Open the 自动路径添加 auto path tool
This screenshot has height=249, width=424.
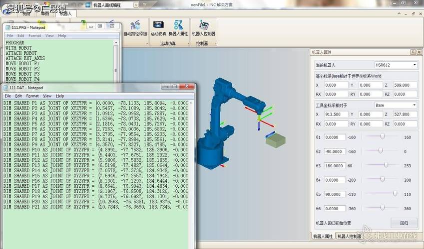coord(135,28)
